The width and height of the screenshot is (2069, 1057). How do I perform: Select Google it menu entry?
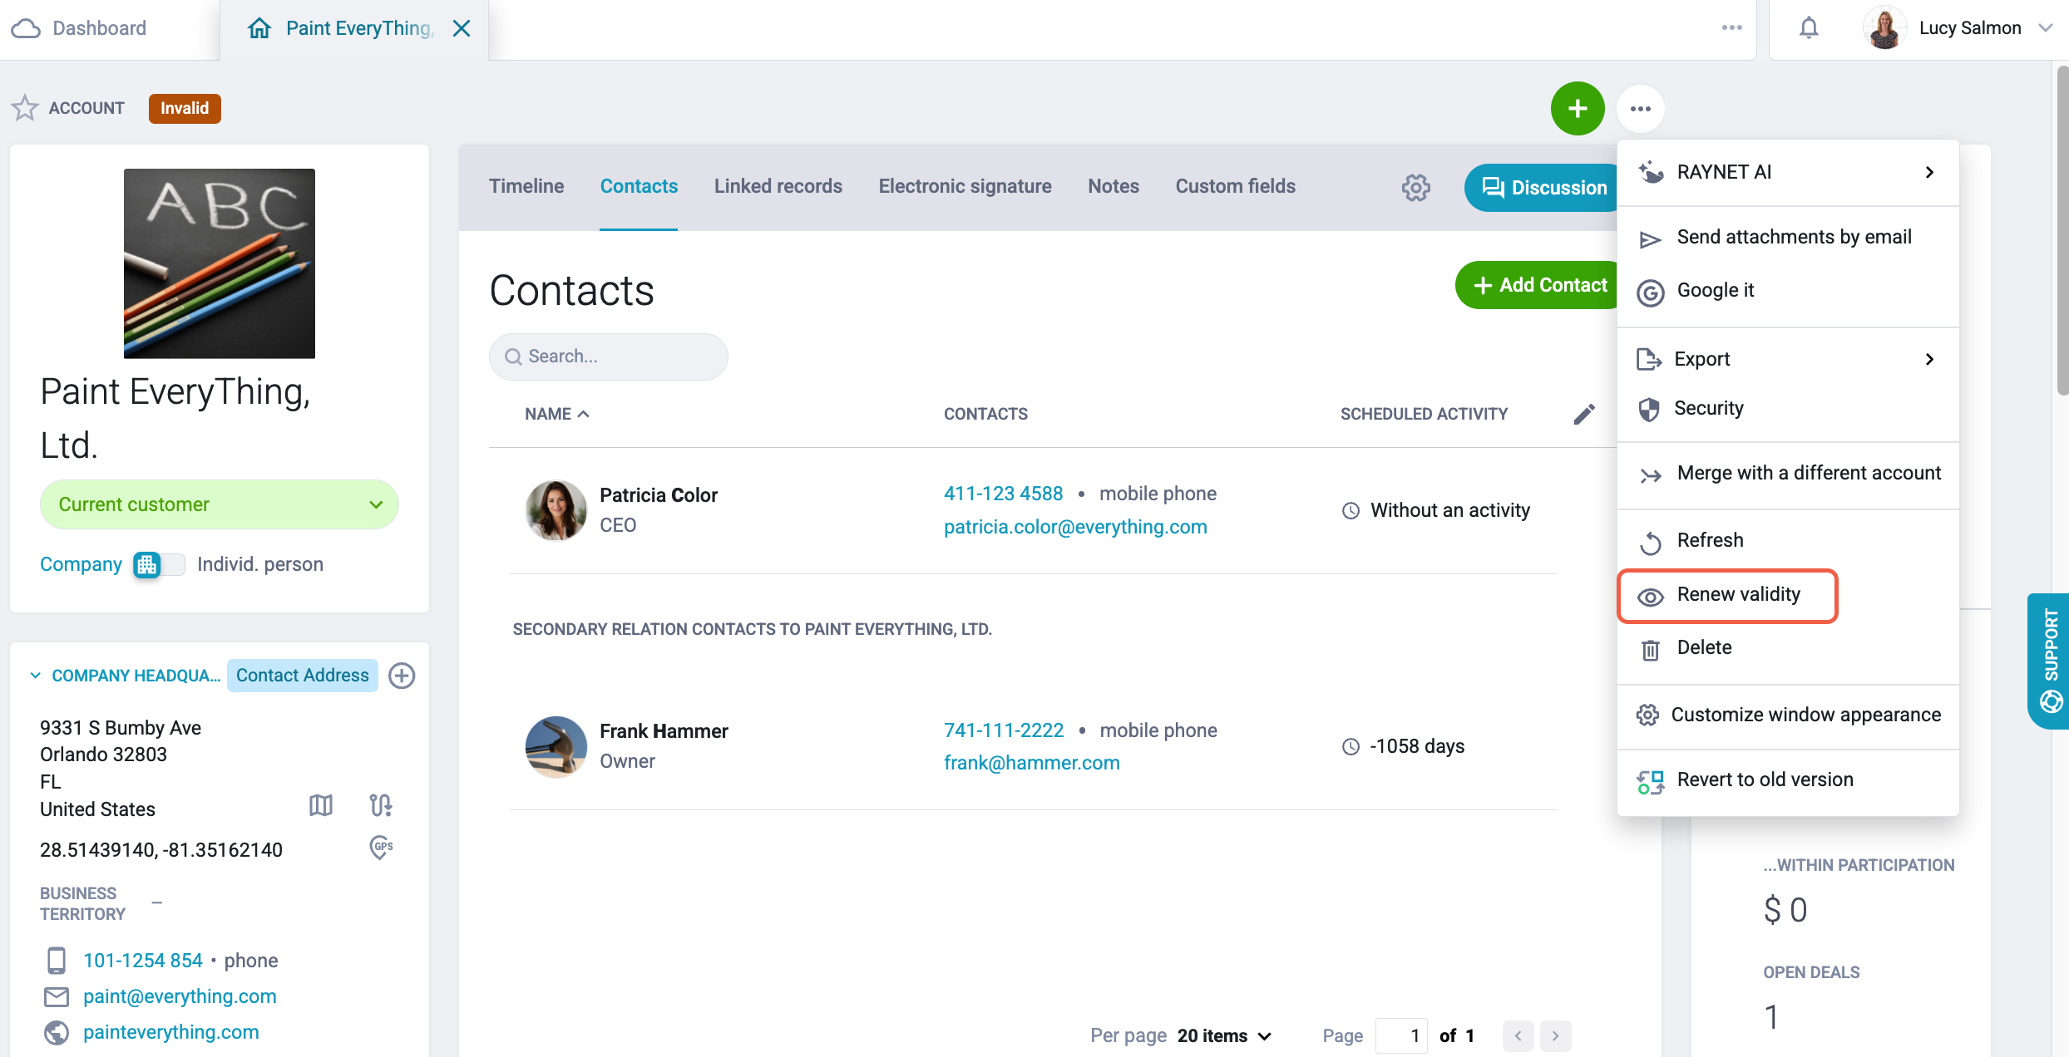1788,291
